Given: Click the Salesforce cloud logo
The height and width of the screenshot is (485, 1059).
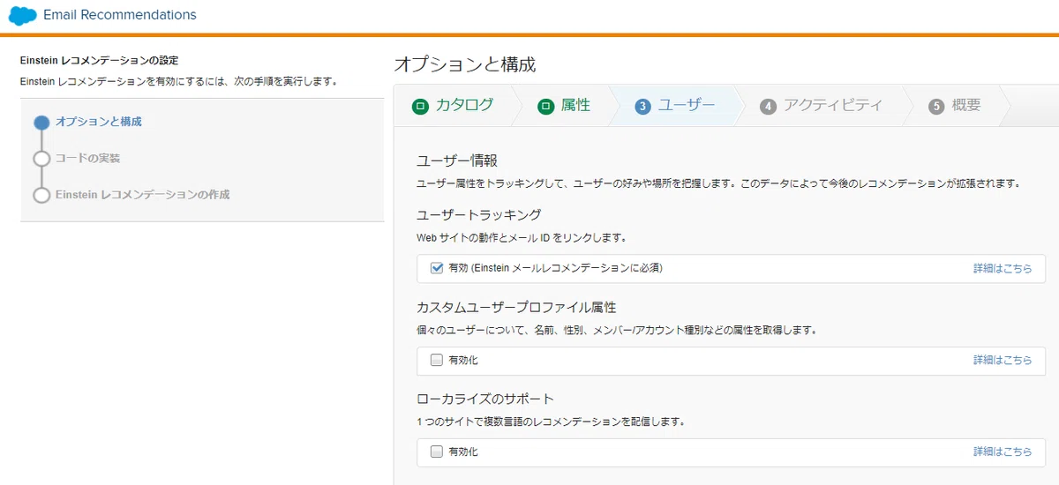Looking at the screenshot, I should [23, 15].
